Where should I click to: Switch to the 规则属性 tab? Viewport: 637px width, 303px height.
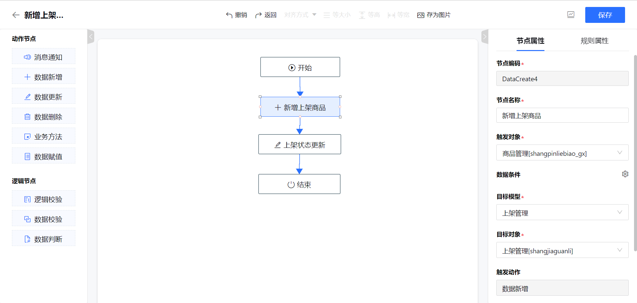(595, 41)
